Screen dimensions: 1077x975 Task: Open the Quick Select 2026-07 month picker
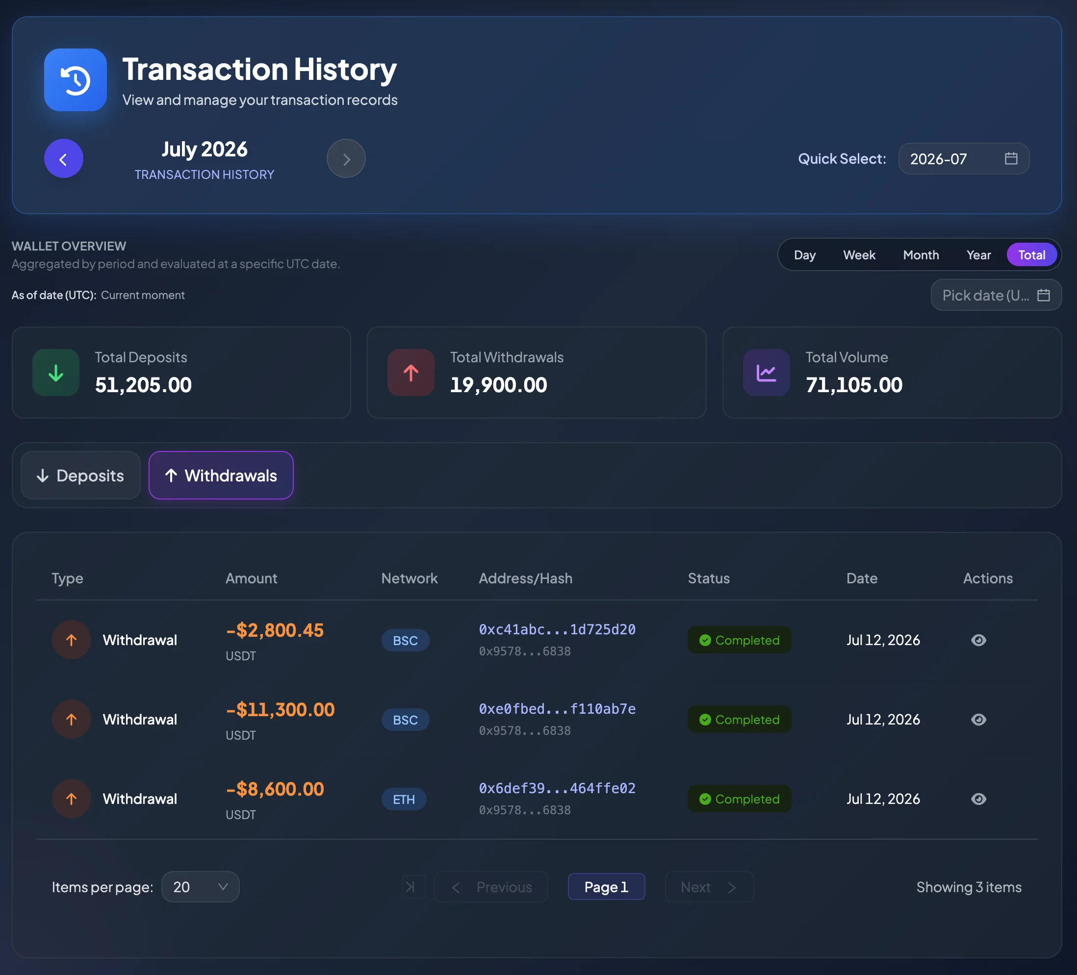(964, 159)
